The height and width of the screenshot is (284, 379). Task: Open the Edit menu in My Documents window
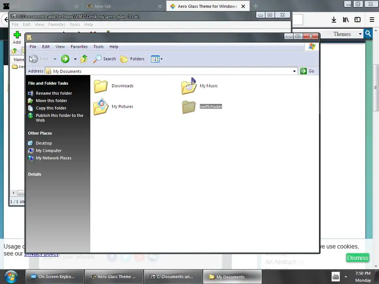tap(46, 47)
